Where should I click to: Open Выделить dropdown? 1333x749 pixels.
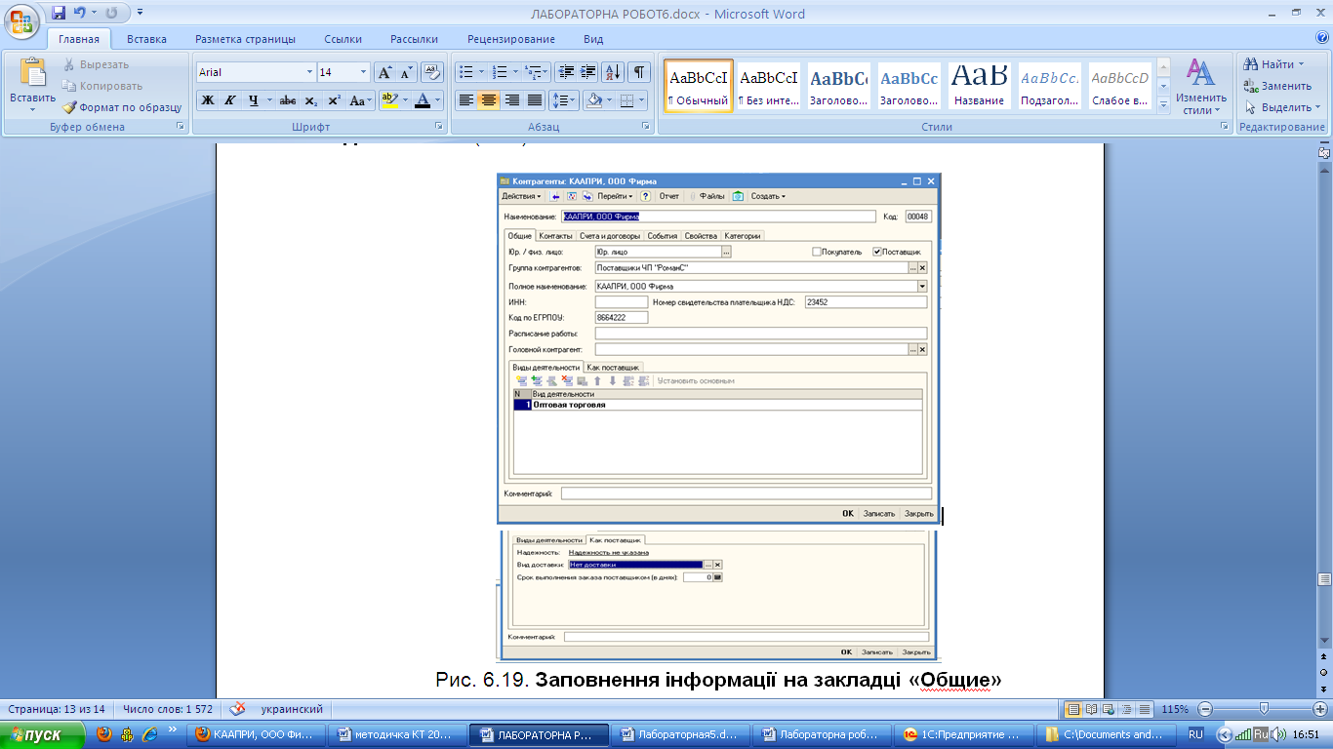pyautogui.click(x=1284, y=107)
